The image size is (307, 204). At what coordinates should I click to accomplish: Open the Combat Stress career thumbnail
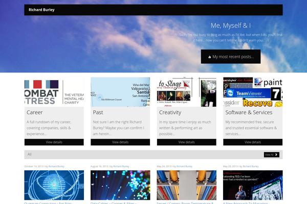pyautogui.click(x=54, y=92)
